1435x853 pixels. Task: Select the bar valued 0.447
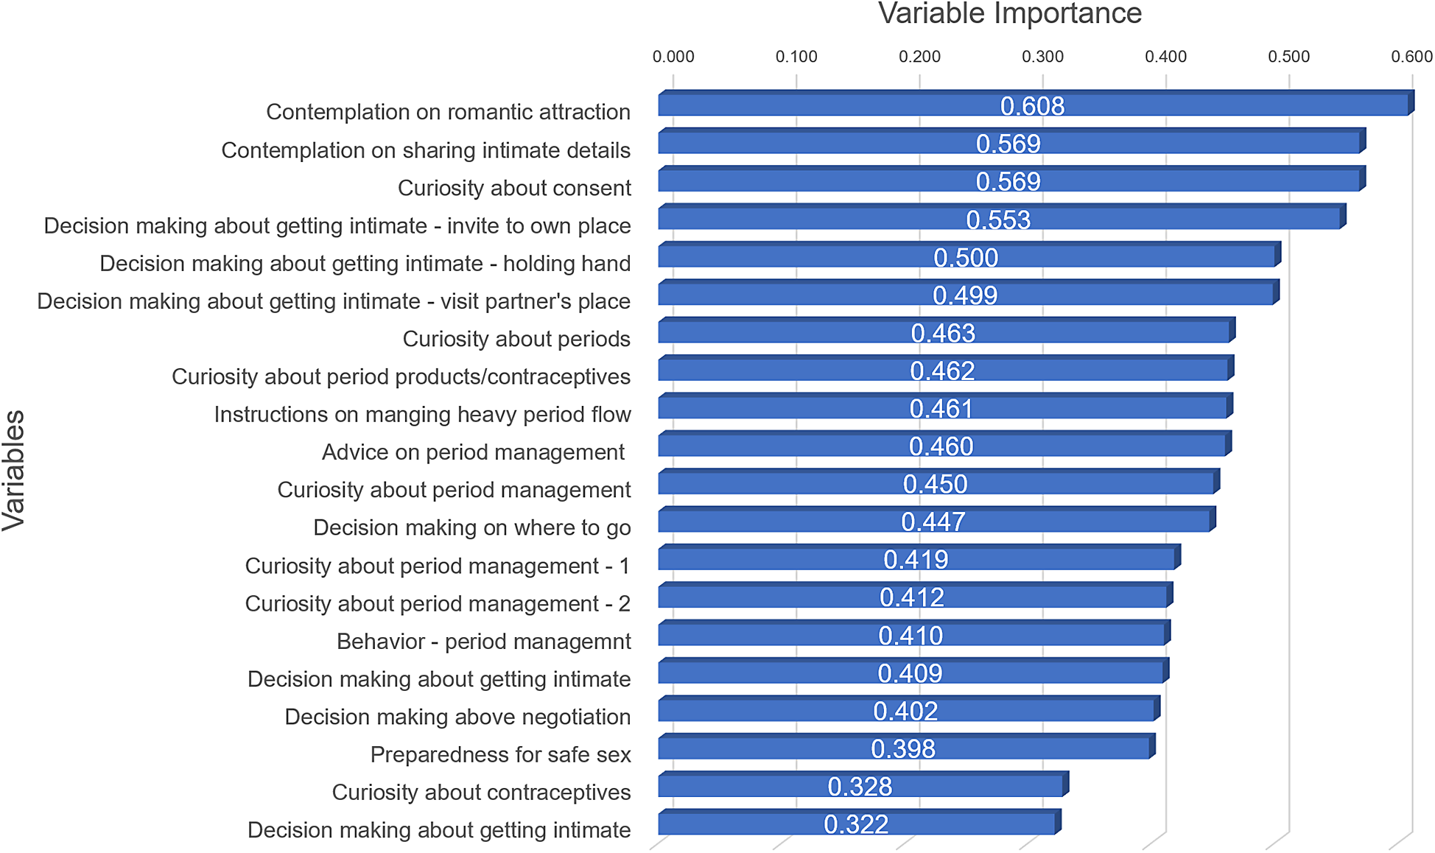pyautogui.click(x=933, y=522)
